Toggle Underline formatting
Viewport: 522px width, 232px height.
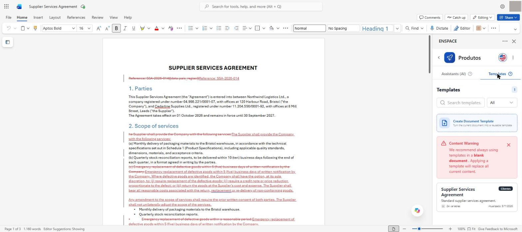point(133,28)
